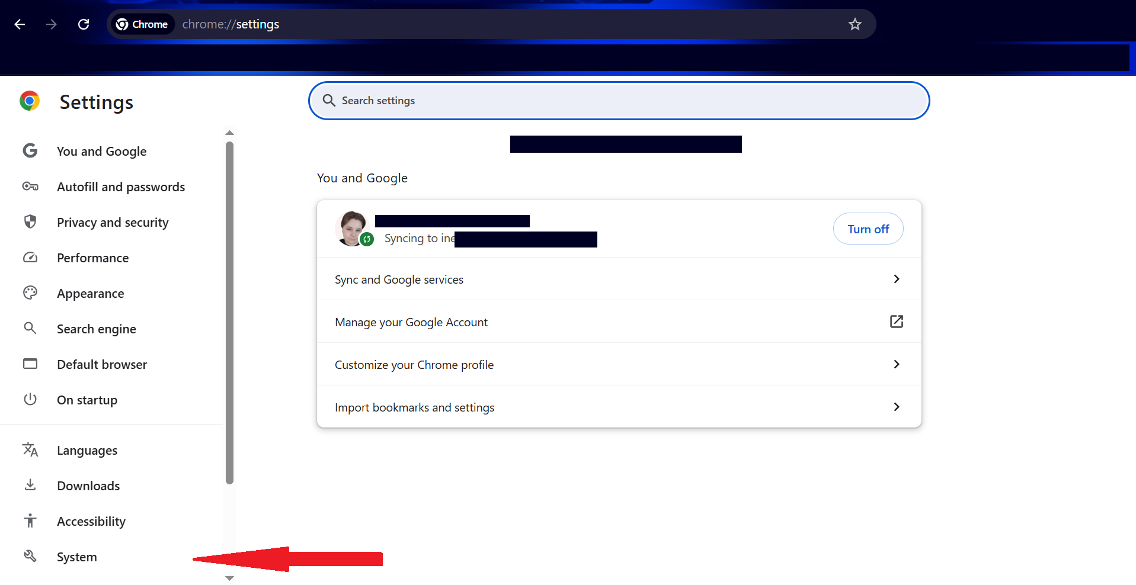
Task: Turn off sync with Turn off button
Action: pos(868,229)
